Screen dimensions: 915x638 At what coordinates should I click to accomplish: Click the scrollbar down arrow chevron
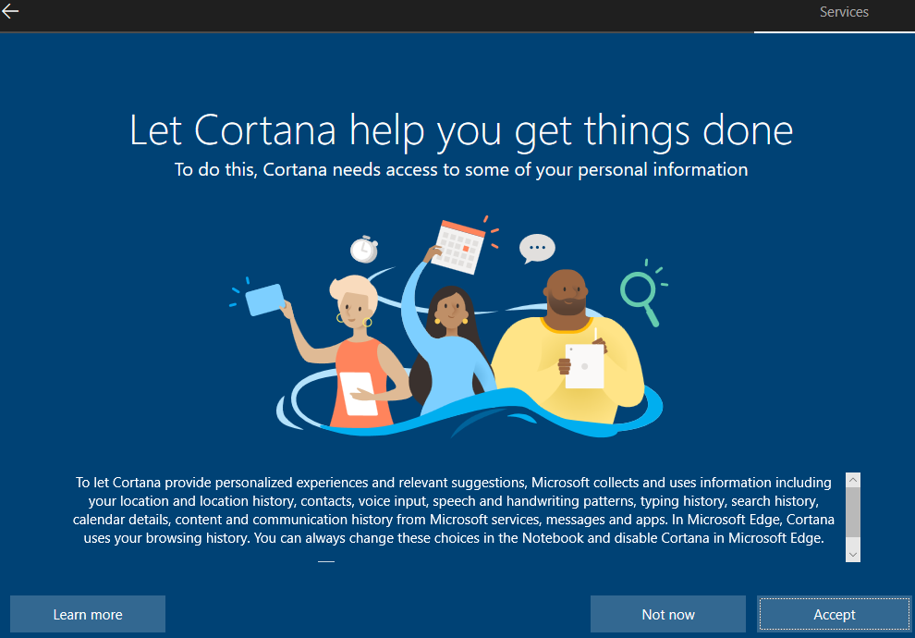[852, 555]
